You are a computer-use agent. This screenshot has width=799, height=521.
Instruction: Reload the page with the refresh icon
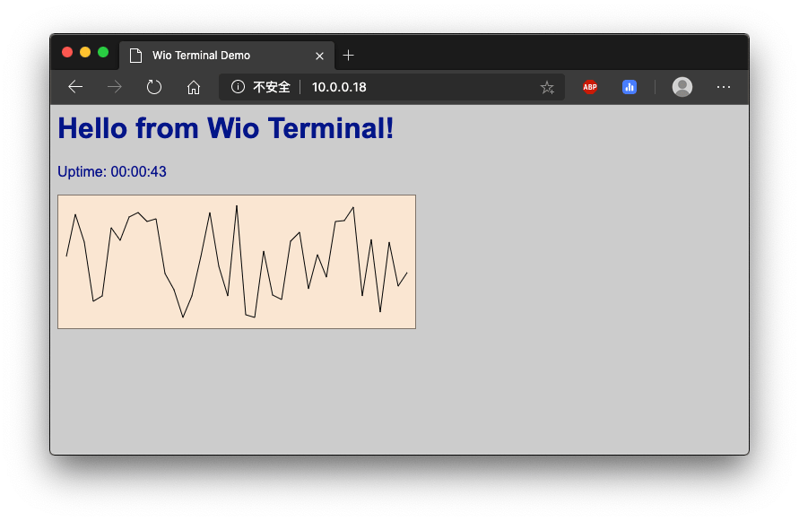(154, 87)
